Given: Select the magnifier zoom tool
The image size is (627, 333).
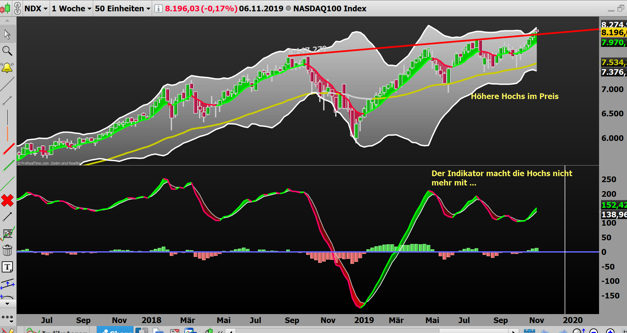Looking at the screenshot, I should point(7,51).
